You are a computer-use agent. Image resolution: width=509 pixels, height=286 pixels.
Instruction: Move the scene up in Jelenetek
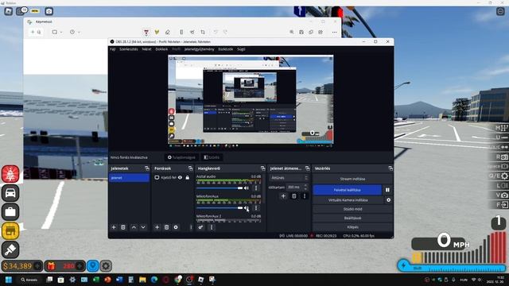[x=134, y=227]
